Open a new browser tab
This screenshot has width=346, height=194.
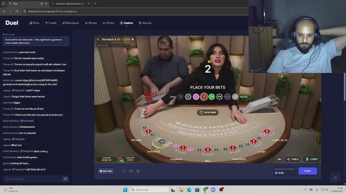pos(95,4)
